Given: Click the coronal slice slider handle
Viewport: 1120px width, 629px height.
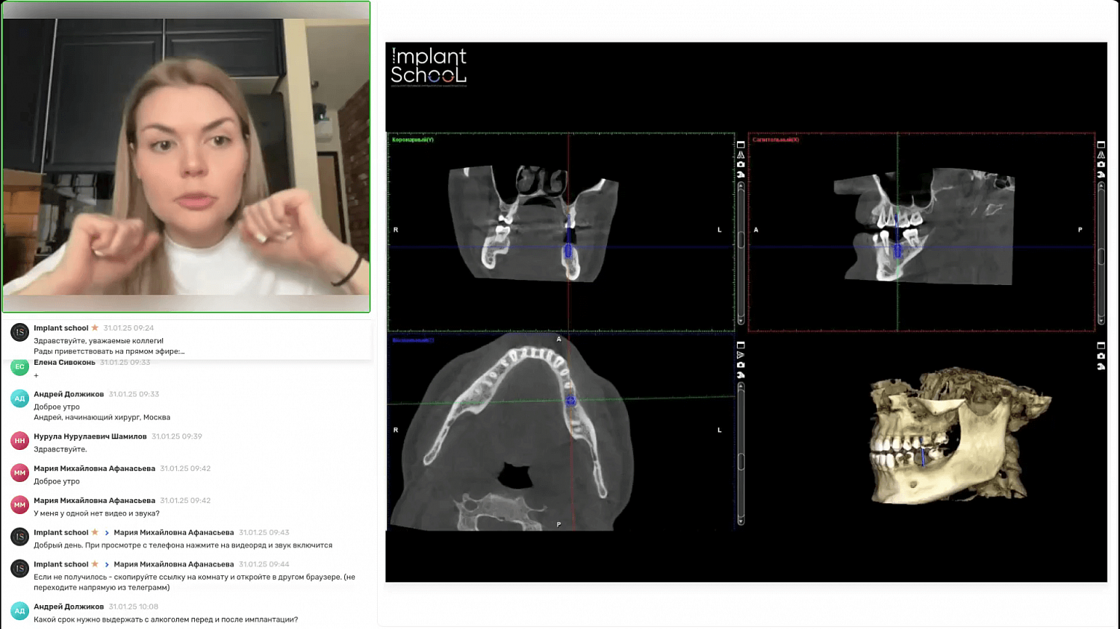Looking at the screenshot, I should click(x=741, y=240).
